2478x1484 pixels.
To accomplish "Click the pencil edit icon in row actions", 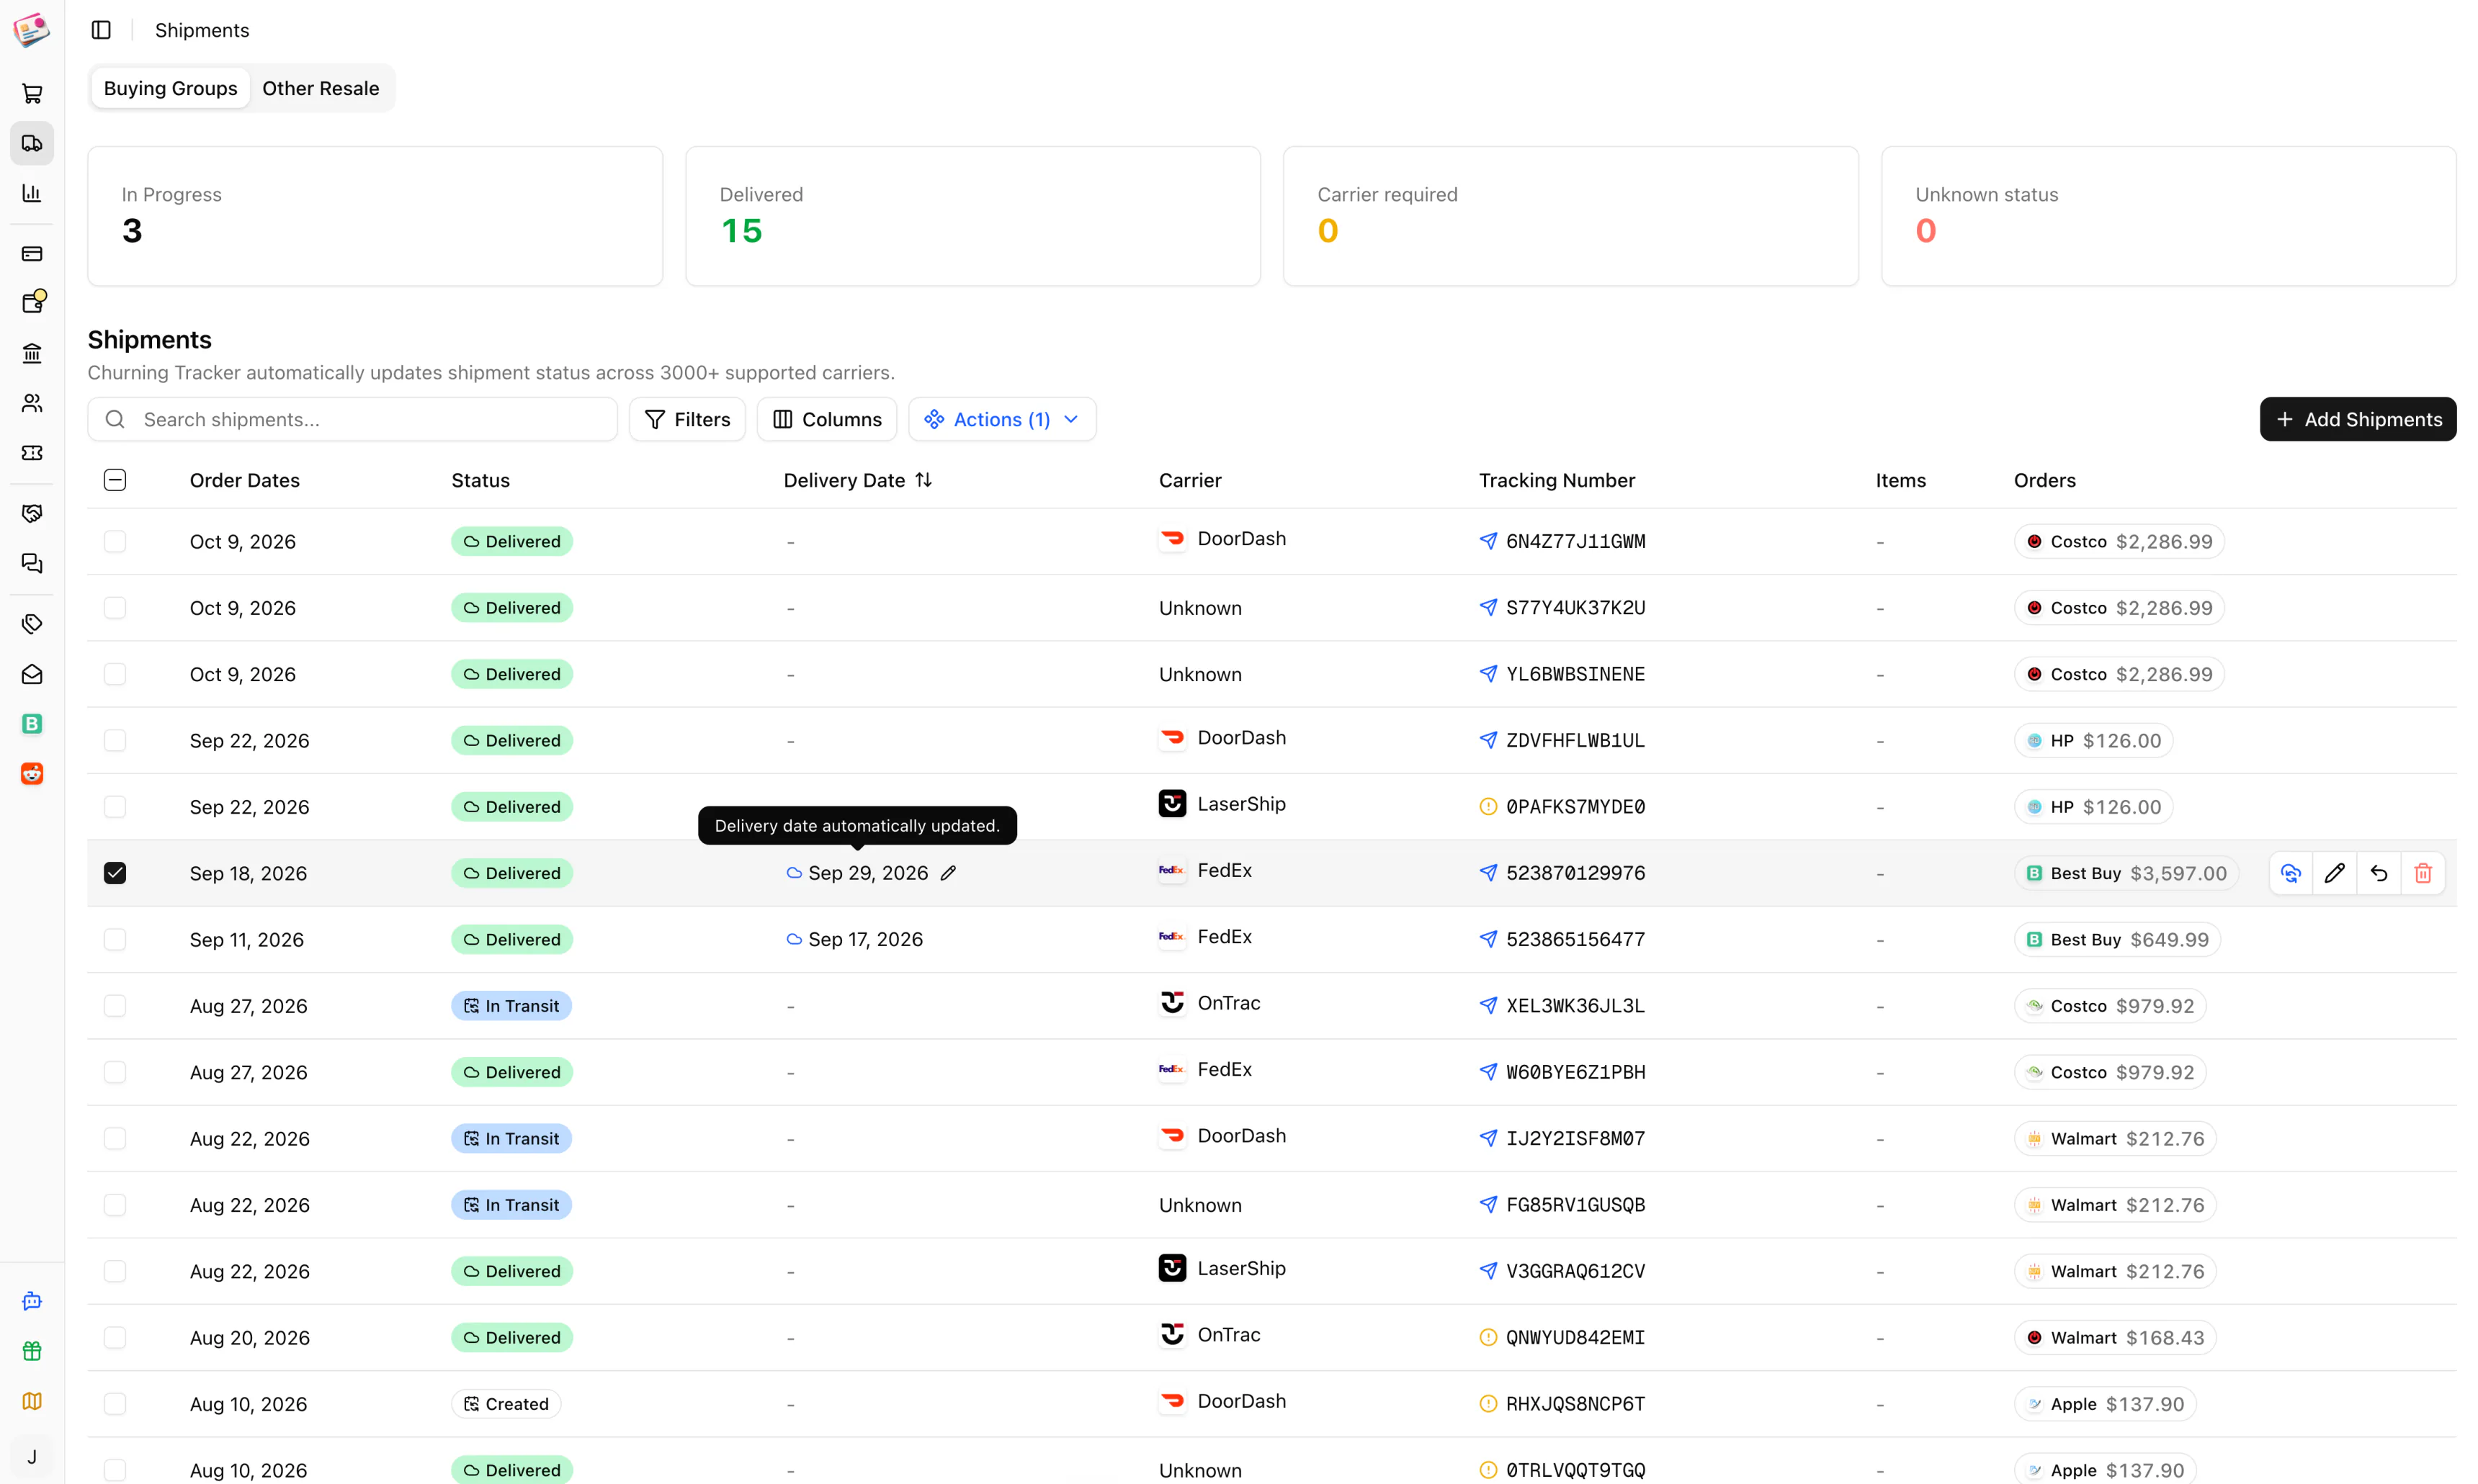I will point(2335,873).
